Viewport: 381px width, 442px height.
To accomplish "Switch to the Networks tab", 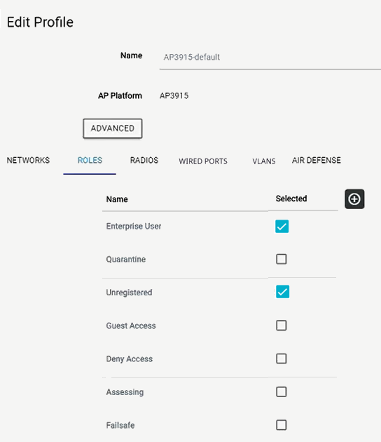I will pyautogui.click(x=28, y=161).
